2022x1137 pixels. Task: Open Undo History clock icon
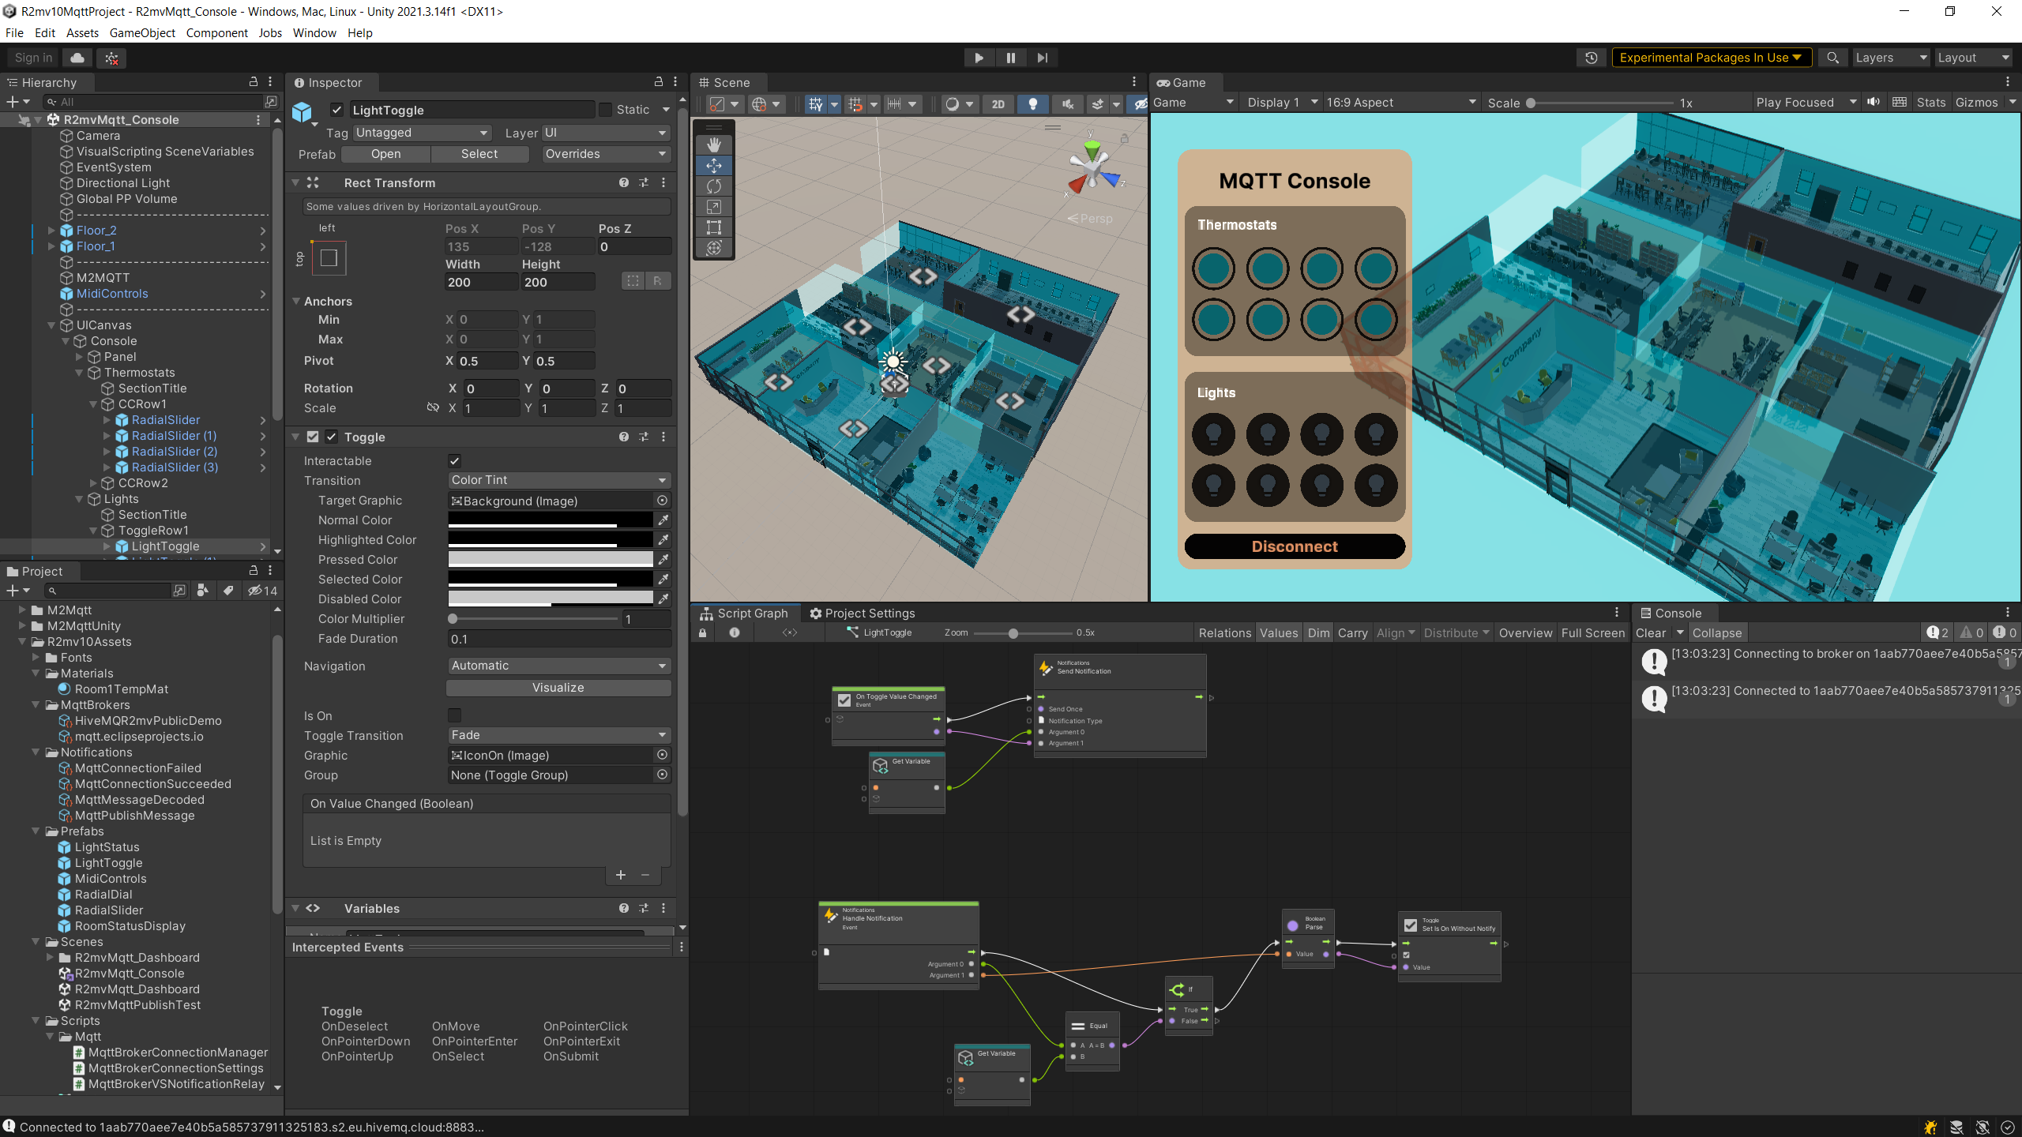(x=1591, y=58)
